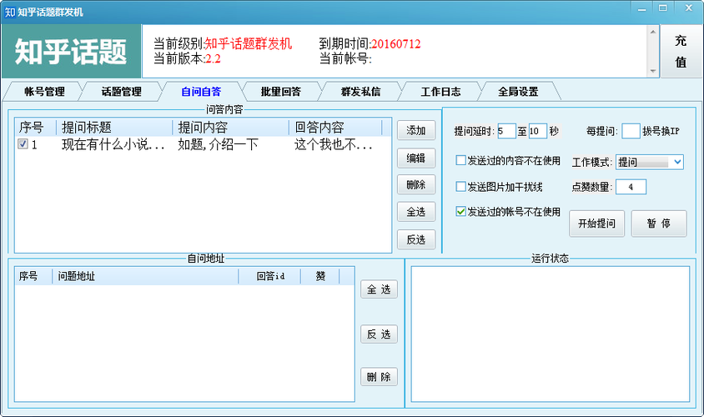
Task: Click the 赞 column header
Action: pos(320,276)
